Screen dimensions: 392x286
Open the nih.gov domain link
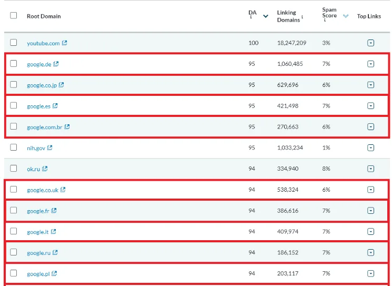pyautogui.click(x=36, y=148)
